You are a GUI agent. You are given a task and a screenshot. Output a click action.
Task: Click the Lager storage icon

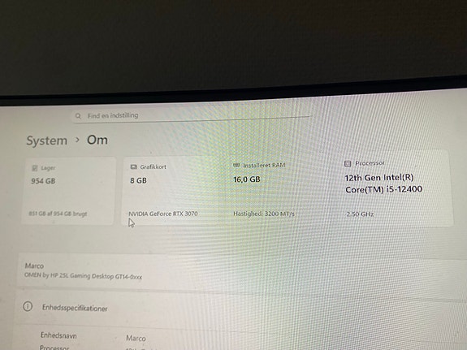[35, 168]
